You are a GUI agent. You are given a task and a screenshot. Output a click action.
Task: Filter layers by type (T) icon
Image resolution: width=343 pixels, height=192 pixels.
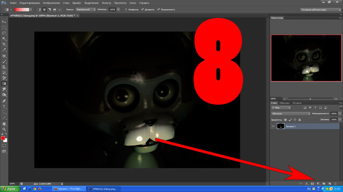tap(316, 108)
